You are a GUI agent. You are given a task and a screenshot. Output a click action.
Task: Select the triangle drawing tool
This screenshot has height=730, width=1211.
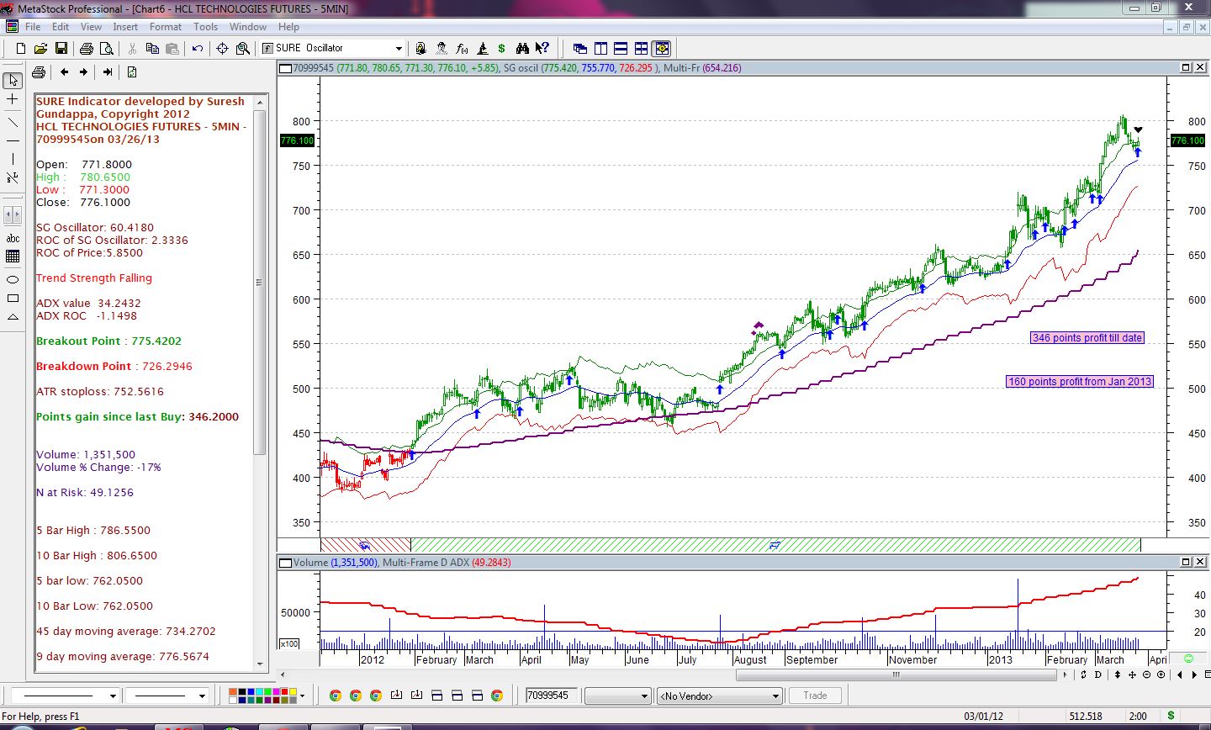tap(13, 317)
